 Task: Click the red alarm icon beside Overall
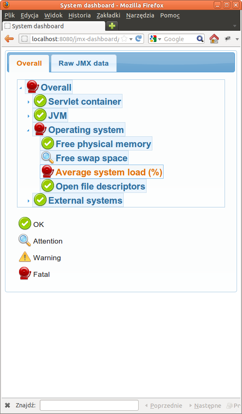click(33, 87)
